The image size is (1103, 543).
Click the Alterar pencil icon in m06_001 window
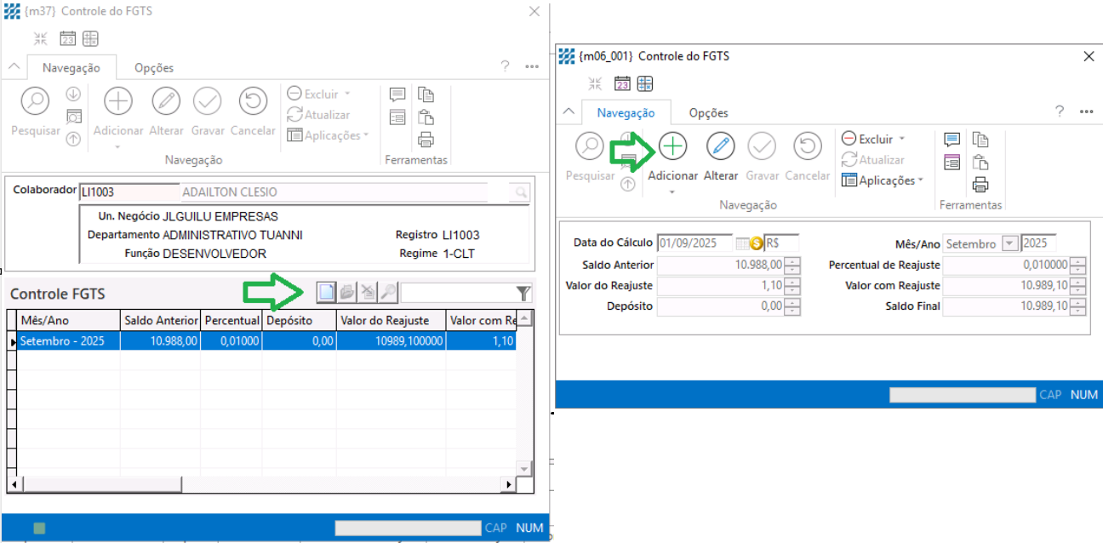[720, 146]
